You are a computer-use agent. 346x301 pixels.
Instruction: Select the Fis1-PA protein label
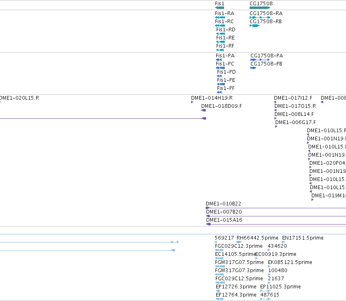click(x=225, y=56)
